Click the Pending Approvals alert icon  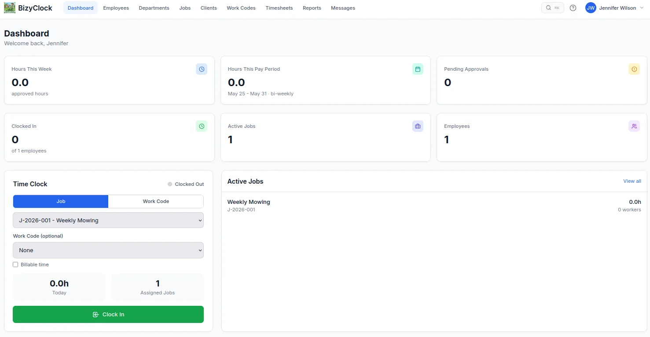(634, 69)
